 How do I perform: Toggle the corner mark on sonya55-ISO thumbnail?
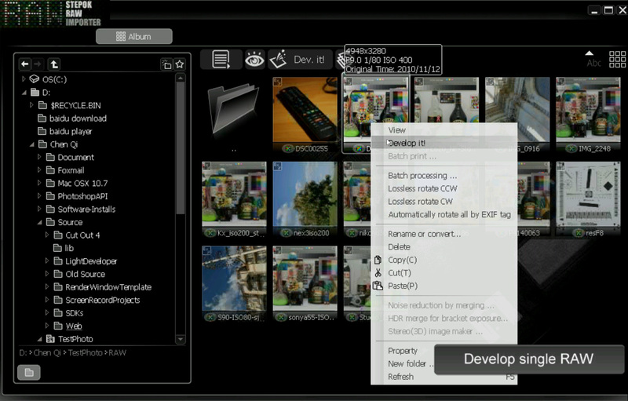coord(277,250)
